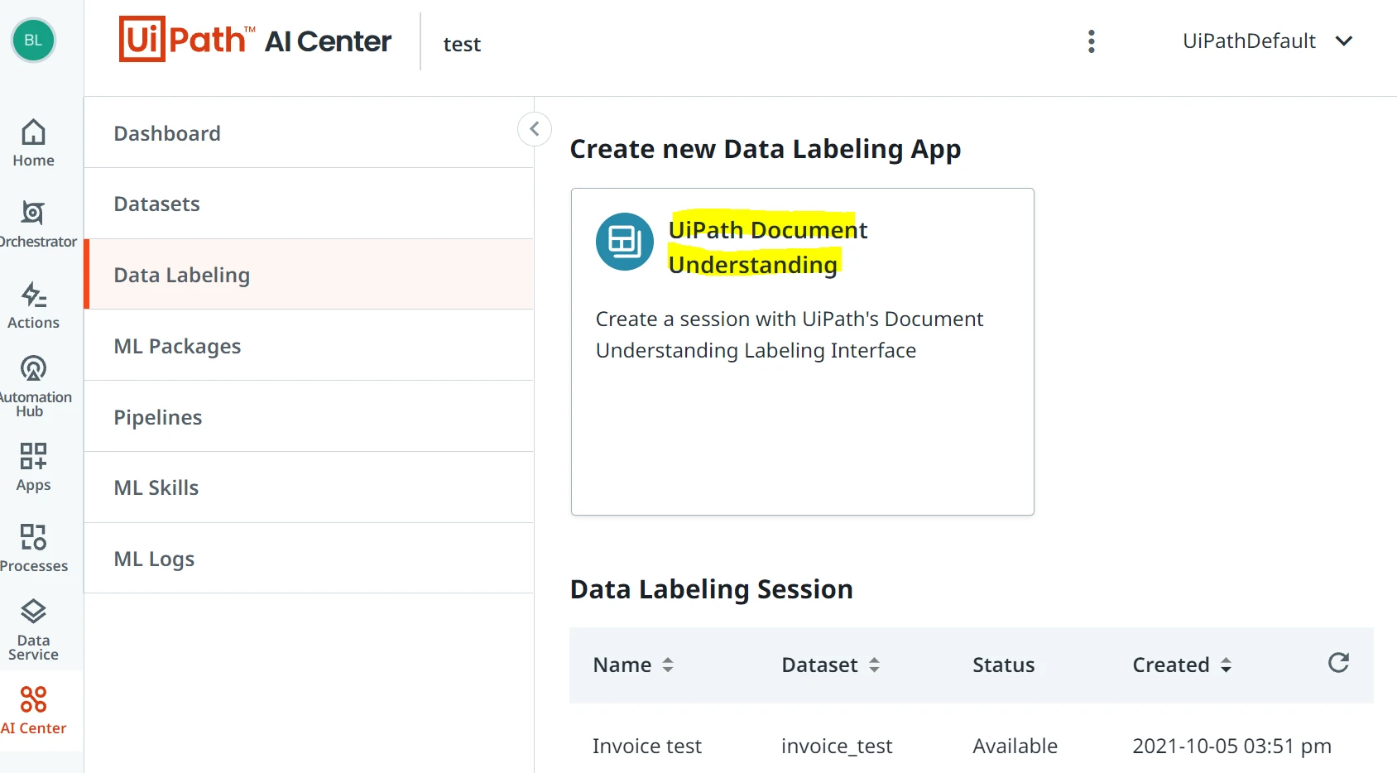
Task: Open the Invoice test session
Action: point(647,746)
